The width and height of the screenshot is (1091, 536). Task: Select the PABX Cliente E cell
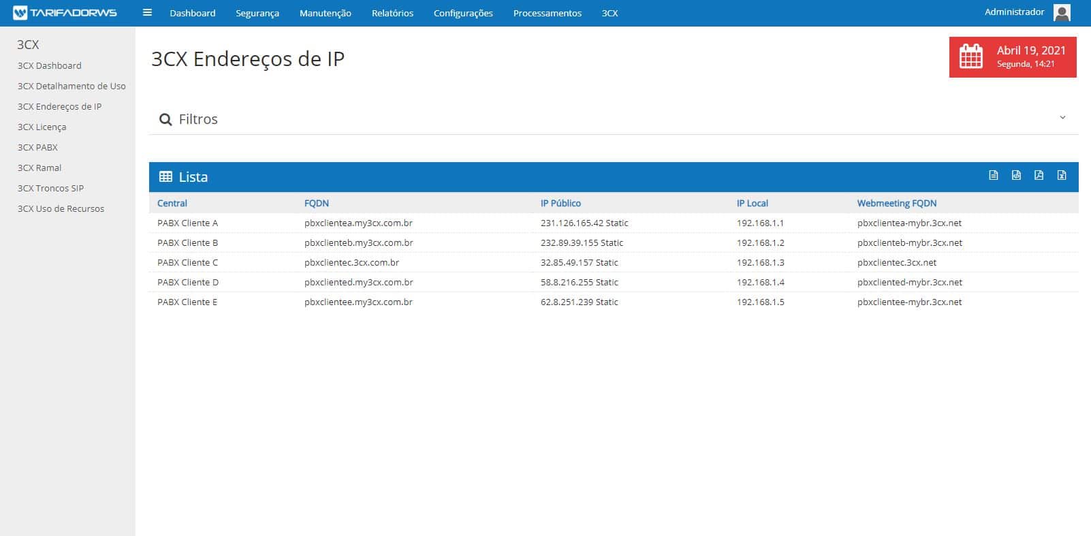click(187, 302)
